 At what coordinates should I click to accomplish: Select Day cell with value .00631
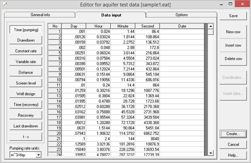point(74,75)
